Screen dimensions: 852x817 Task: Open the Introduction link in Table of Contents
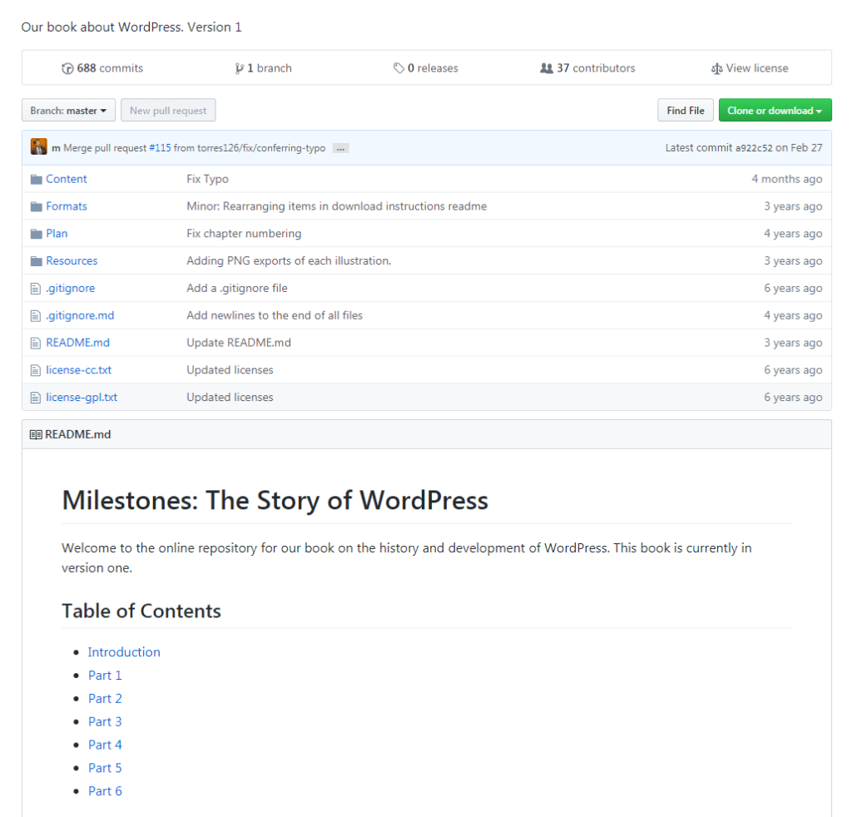[x=123, y=651]
